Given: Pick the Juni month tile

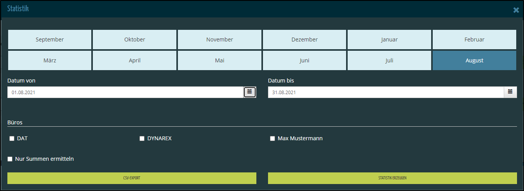Looking at the screenshot, I should pyautogui.click(x=305, y=60).
